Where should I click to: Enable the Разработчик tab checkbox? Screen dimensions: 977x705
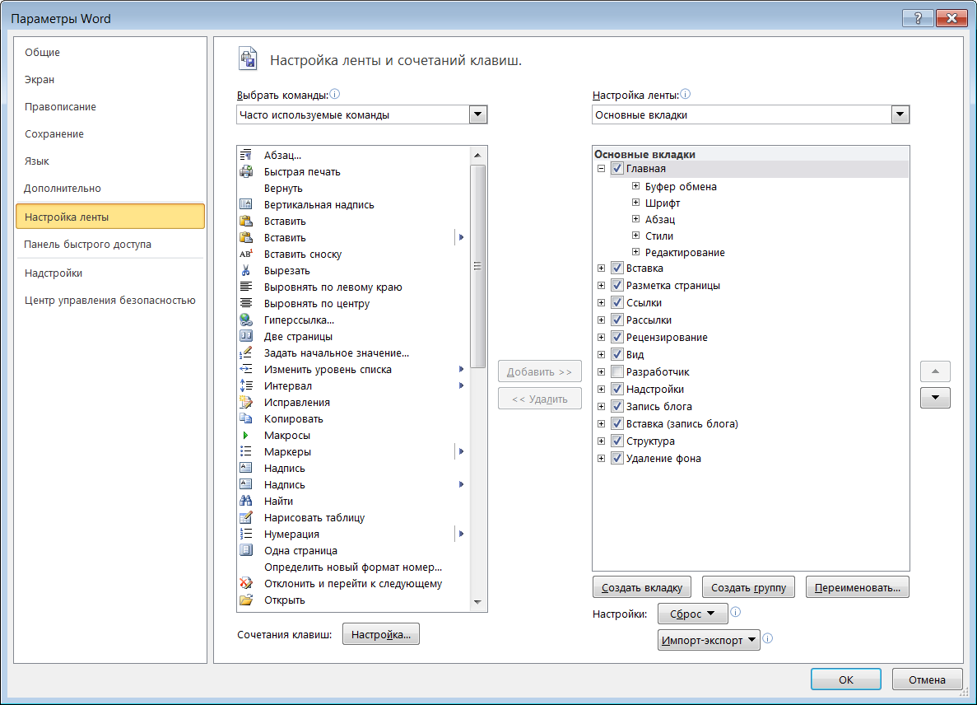(x=616, y=372)
